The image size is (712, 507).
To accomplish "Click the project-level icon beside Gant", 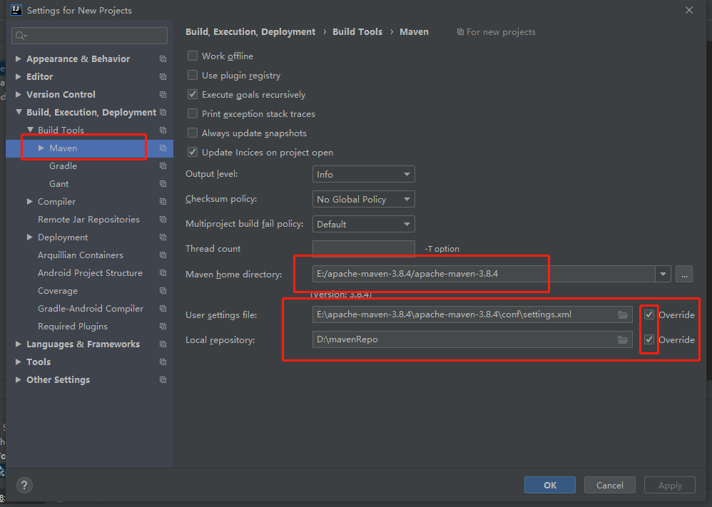I will point(163,184).
